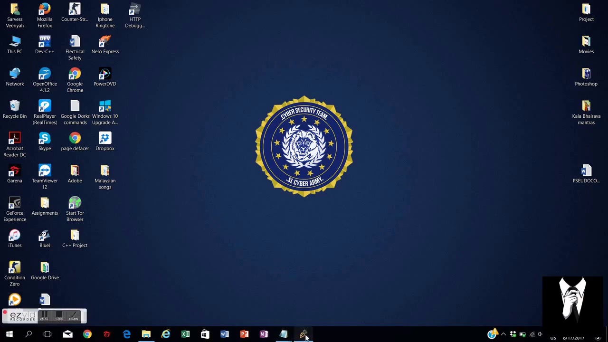608x342 pixels.
Task: Select the Google Chrome desktop shortcut
Action: [75, 80]
